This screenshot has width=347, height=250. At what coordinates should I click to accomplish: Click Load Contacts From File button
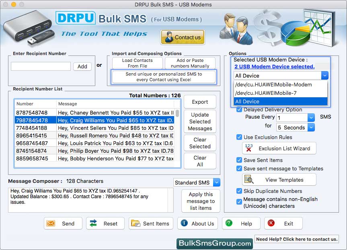point(137,63)
